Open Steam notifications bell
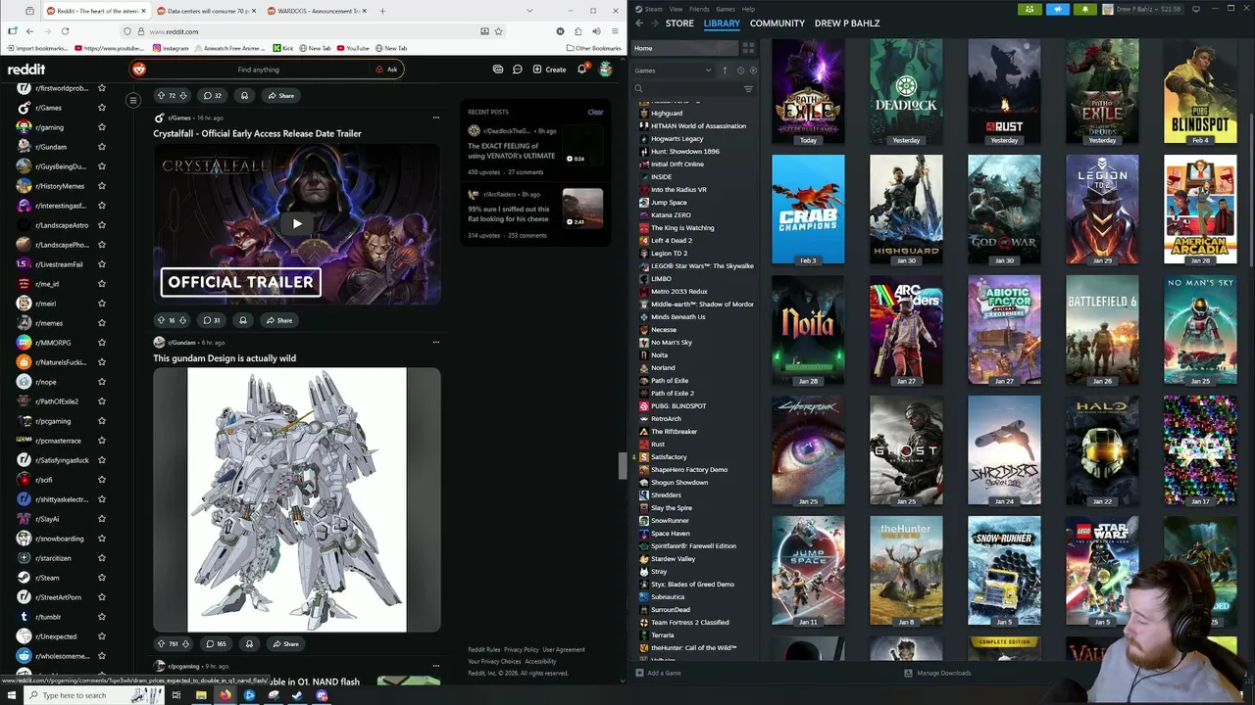 point(1085,9)
